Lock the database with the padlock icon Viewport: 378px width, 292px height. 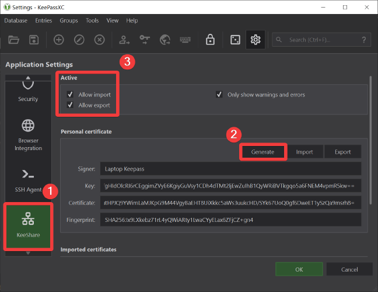(x=209, y=40)
